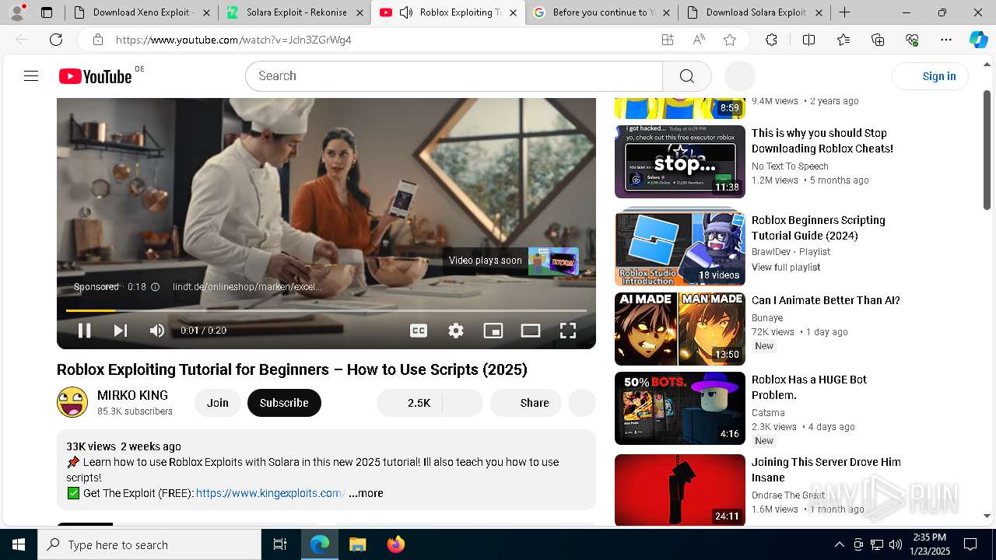Enable miniplayer mode

point(493,331)
